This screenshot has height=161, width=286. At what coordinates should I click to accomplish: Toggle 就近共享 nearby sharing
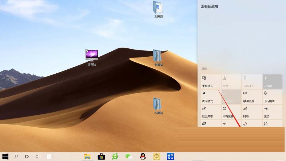(211, 112)
